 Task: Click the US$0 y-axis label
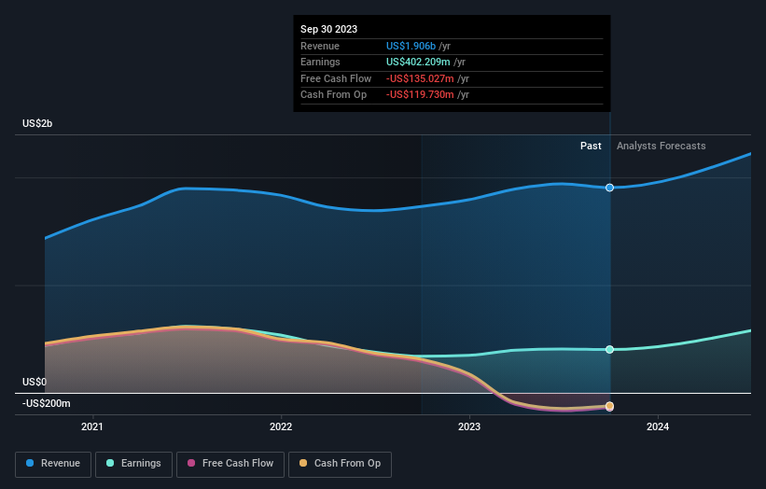point(35,382)
